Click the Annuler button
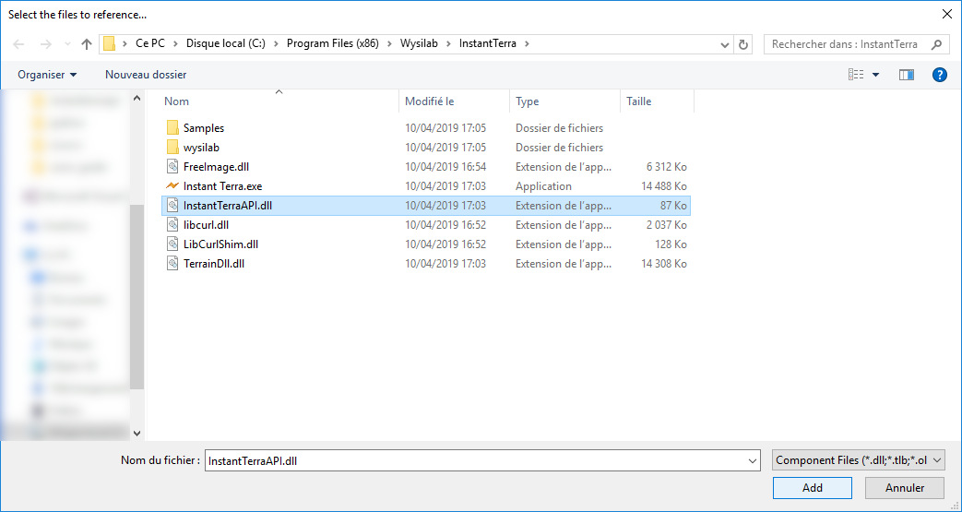 904,488
